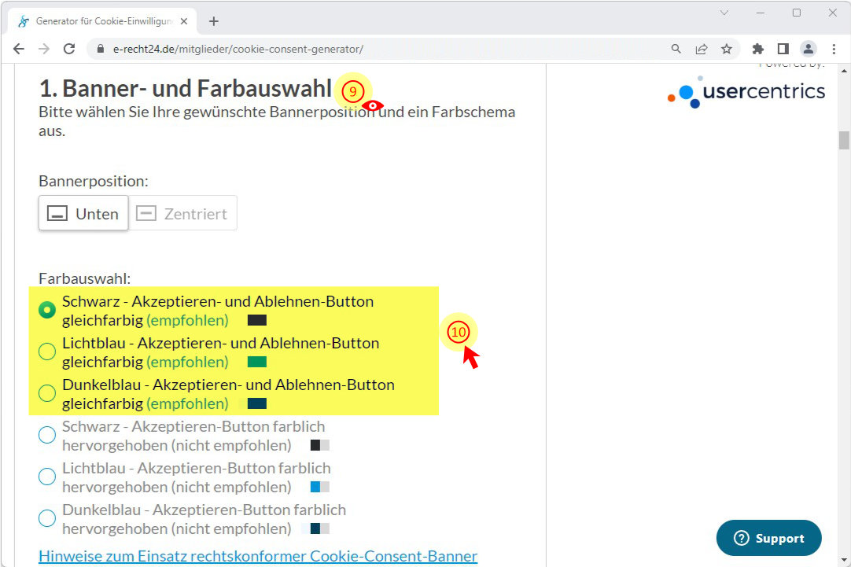The width and height of the screenshot is (851, 567).
Task: Open the Chrome three-dot menu
Action: click(x=834, y=49)
